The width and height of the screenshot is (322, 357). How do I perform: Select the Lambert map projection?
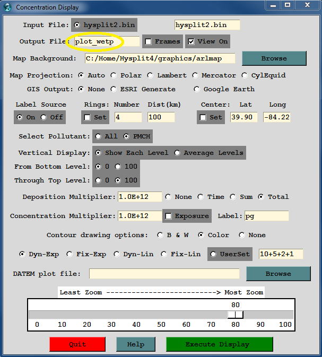(151, 75)
